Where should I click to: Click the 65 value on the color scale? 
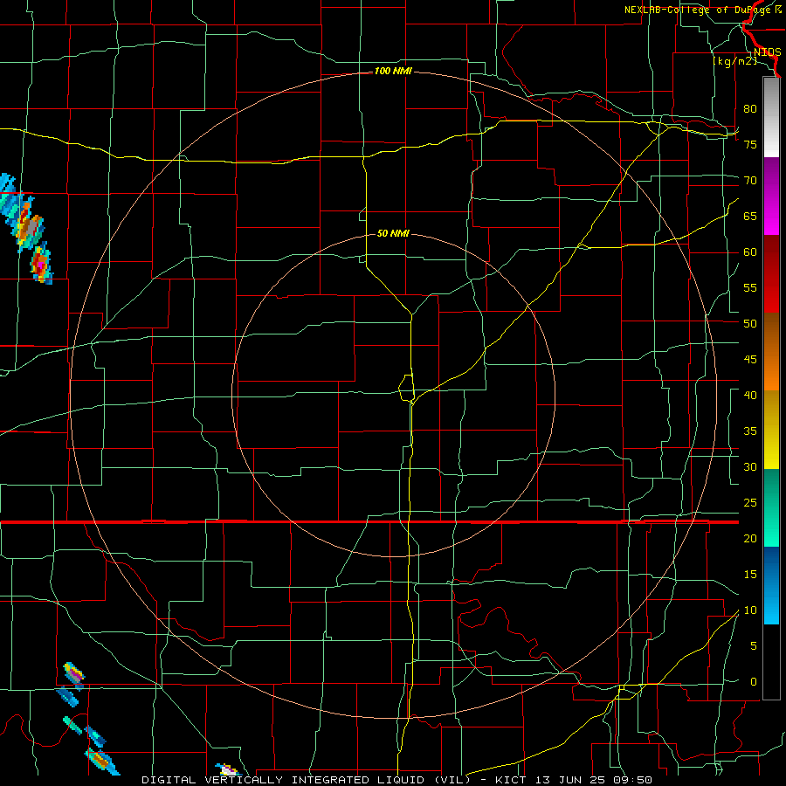pos(750,216)
